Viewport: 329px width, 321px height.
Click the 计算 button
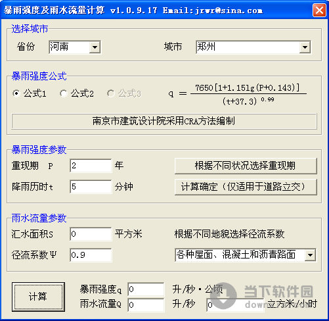pyautogui.click(x=38, y=297)
